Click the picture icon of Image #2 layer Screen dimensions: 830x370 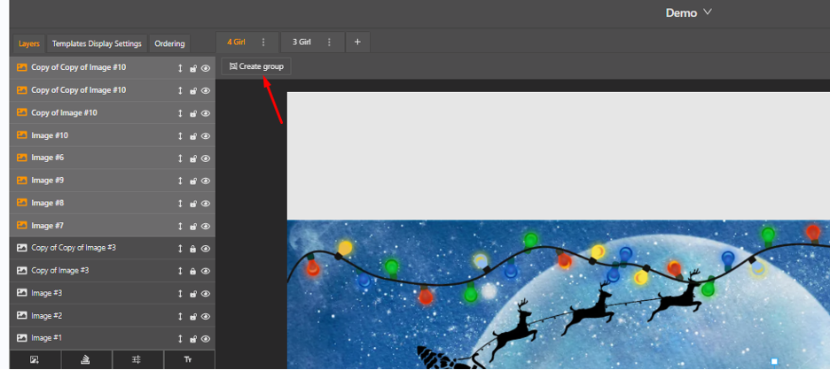(21, 315)
